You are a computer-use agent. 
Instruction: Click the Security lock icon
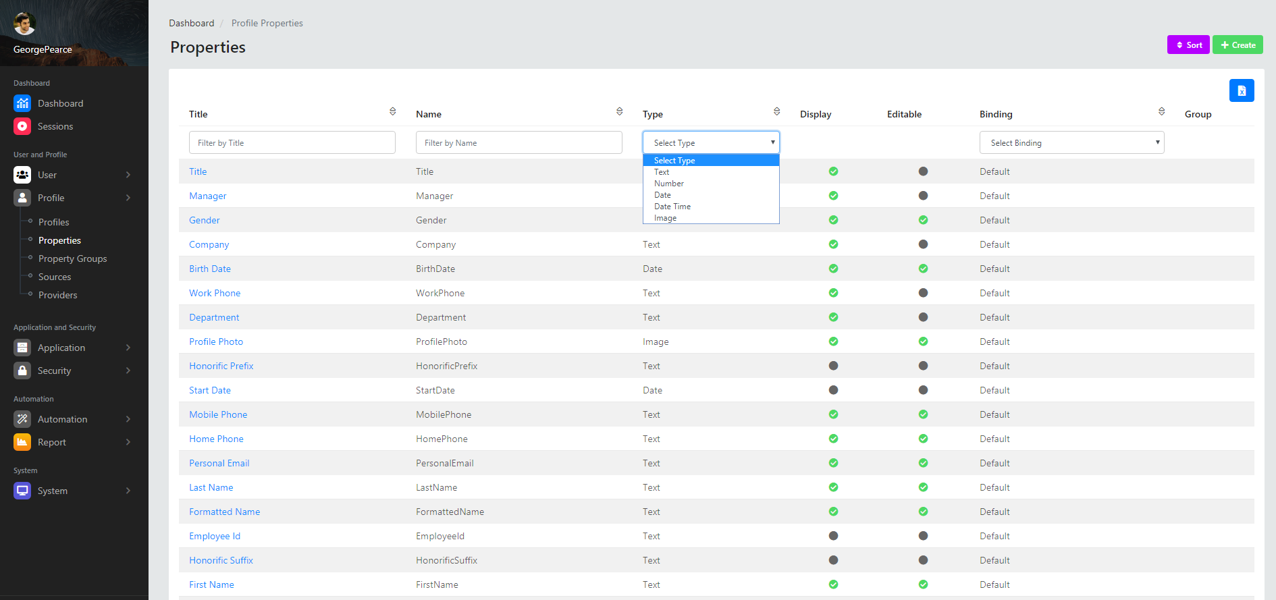pos(22,371)
